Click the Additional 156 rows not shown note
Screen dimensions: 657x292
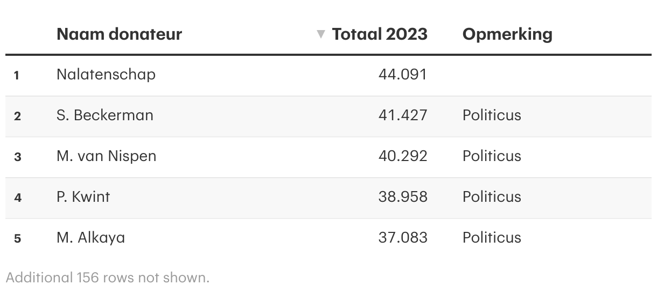point(108,278)
